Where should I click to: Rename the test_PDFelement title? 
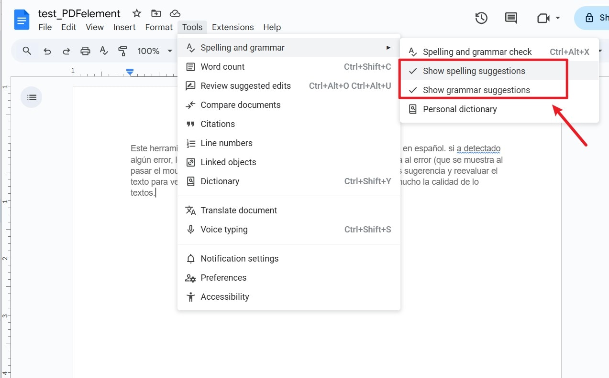click(79, 13)
